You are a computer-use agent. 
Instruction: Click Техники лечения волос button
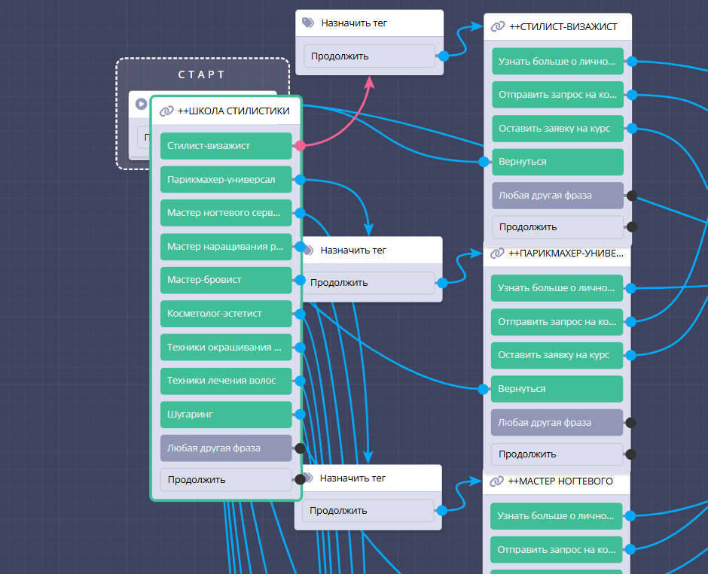pos(225,381)
